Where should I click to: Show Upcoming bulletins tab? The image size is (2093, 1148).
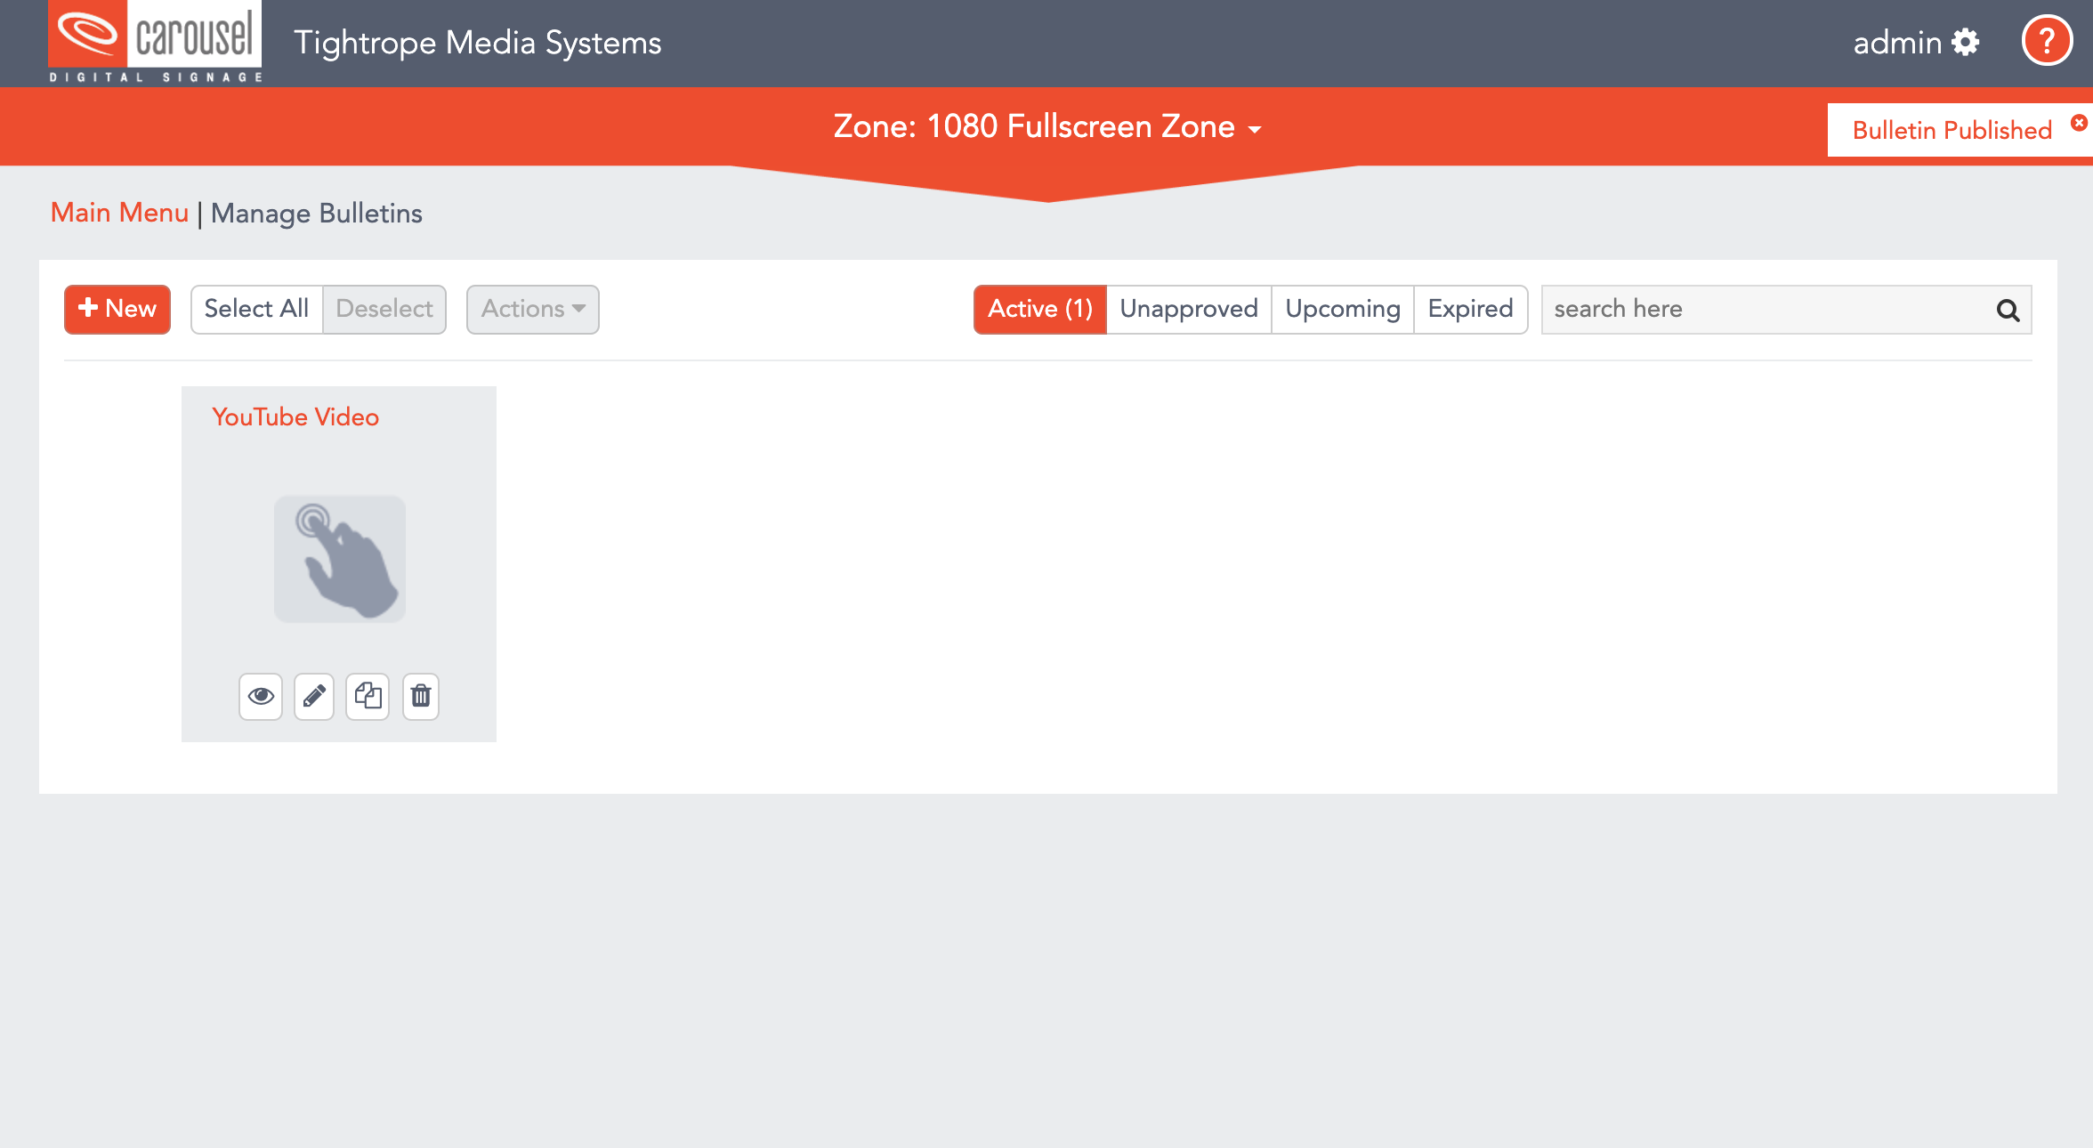coord(1343,309)
